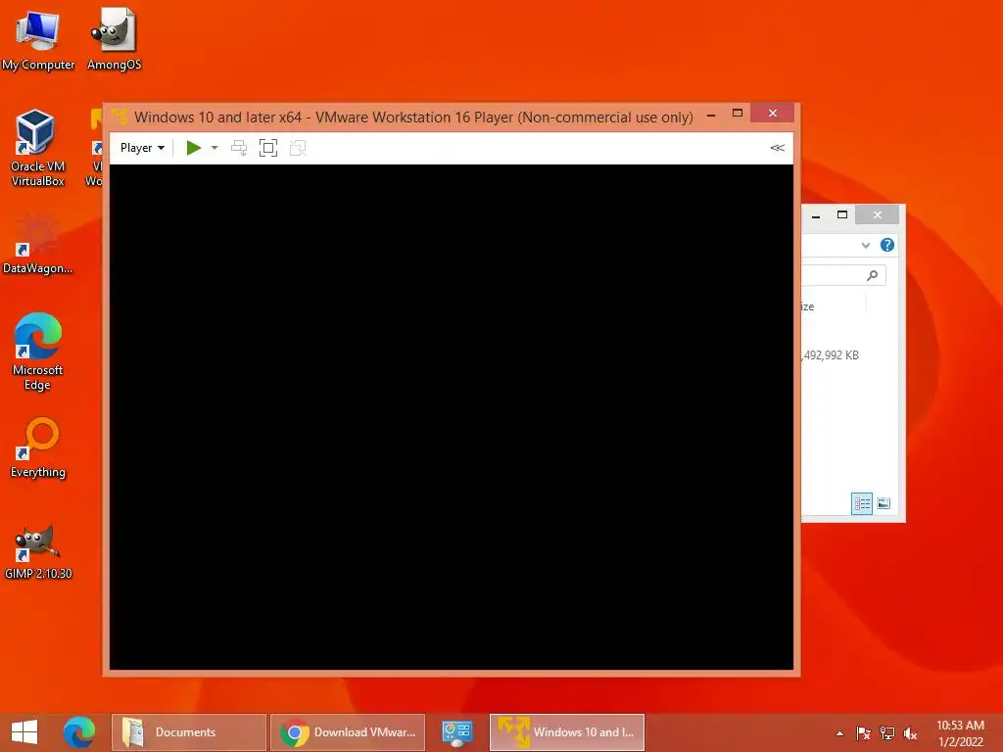
Task: Select AmongOS desktop icon
Action: pyautogui.click(x=114, y=39)
